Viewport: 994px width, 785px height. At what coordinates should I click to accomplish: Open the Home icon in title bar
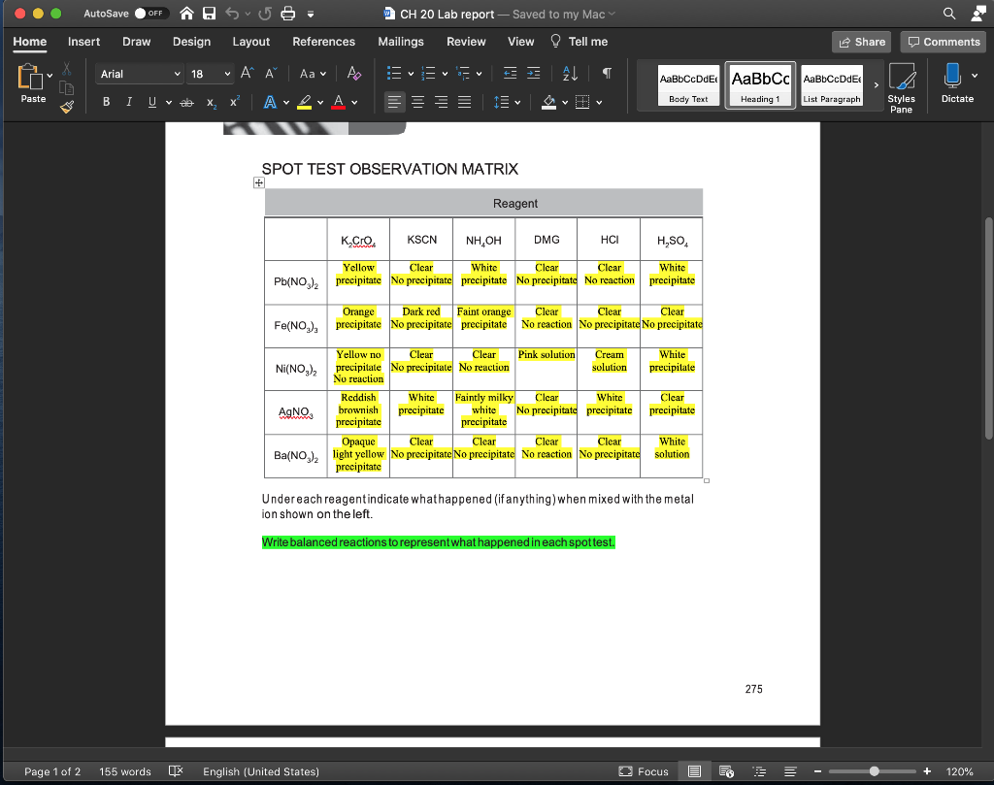(x=186, y=14)
